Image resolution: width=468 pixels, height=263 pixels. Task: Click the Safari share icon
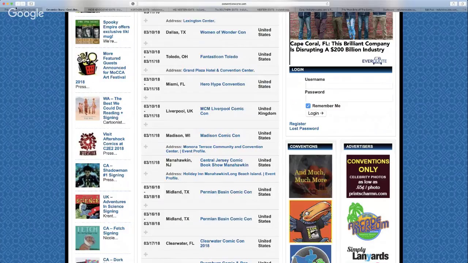pos(453,4)
